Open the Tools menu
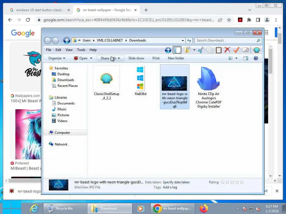Viewport: 286px width, 214px height. point(81,50)
